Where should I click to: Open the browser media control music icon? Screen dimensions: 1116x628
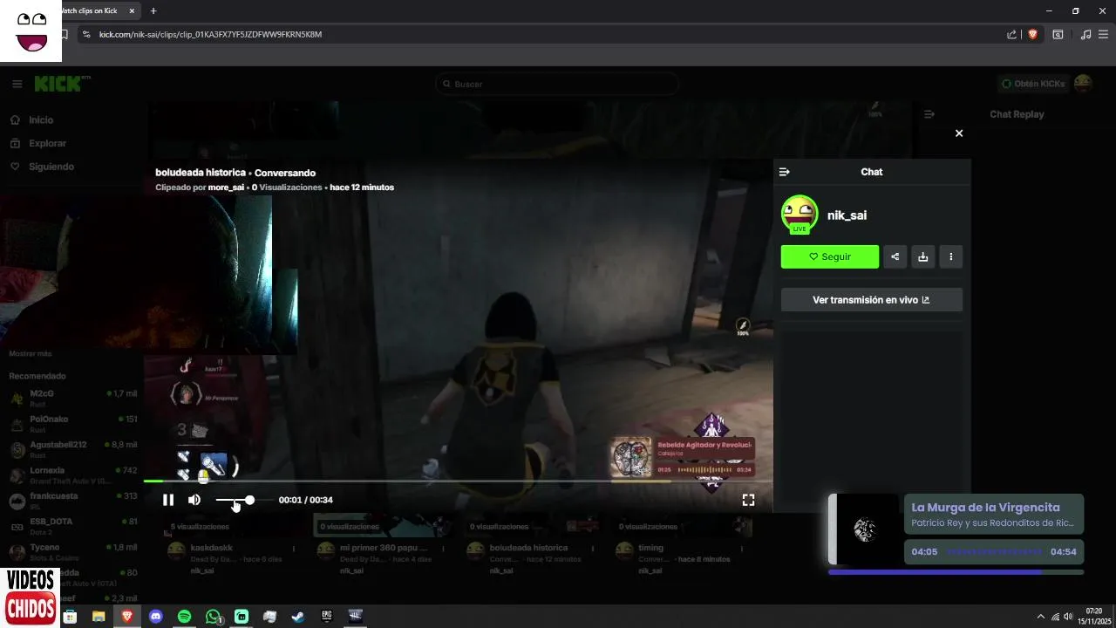1085,34
